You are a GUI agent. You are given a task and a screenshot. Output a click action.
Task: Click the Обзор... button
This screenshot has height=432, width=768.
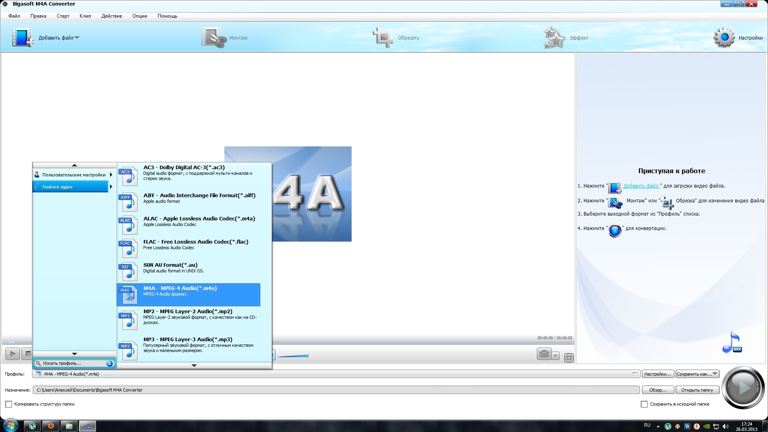[x=658, y=390]
